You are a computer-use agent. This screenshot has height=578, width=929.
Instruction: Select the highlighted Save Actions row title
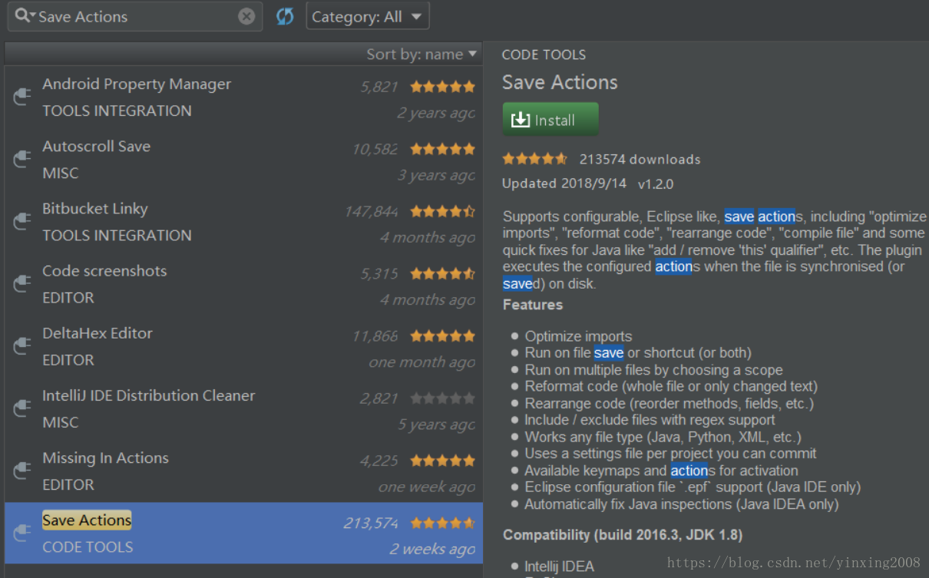tap(87, 520)
